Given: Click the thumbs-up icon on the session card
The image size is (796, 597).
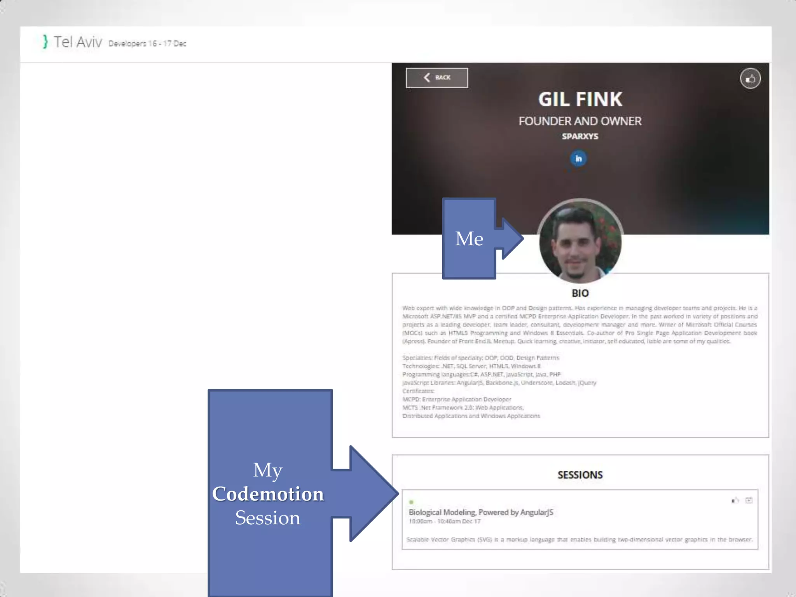Looking at the screenshot, I should coord(735,500).
